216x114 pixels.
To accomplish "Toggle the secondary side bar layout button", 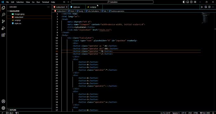I will pos(191,2).
